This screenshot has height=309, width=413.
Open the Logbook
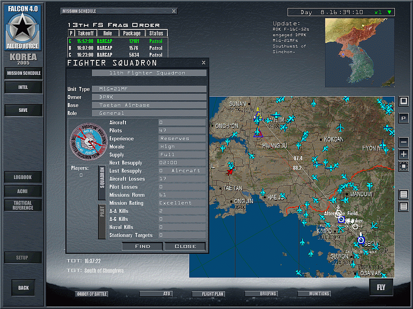click(x=23, y=177)
